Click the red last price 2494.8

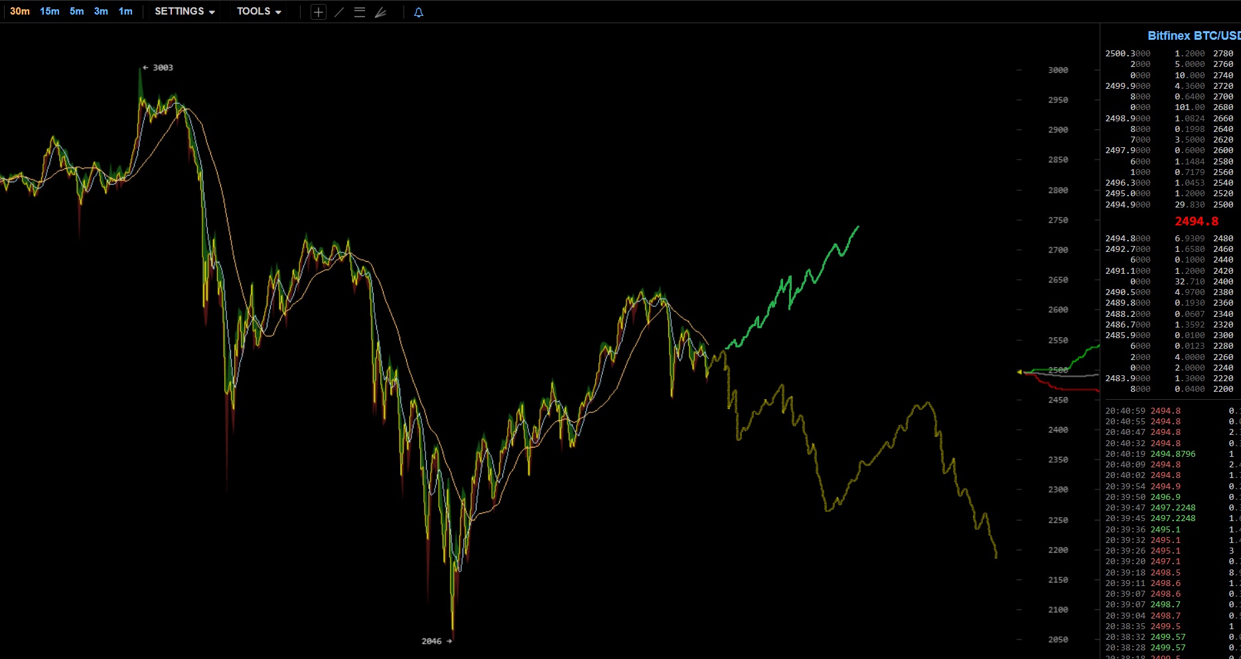coord(1197,221)
